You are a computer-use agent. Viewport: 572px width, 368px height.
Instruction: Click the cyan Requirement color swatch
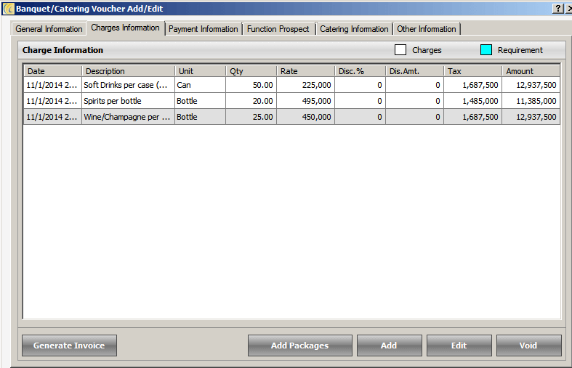point(486,50)
